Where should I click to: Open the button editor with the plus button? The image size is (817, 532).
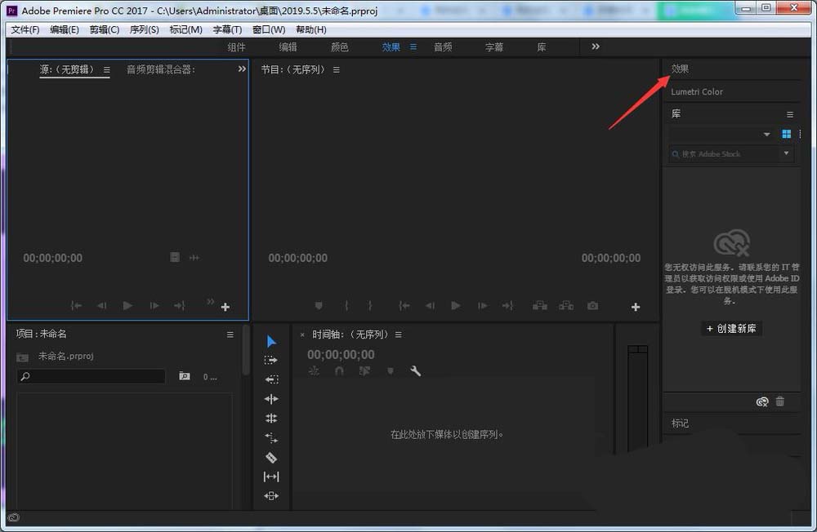pos(636,305)
